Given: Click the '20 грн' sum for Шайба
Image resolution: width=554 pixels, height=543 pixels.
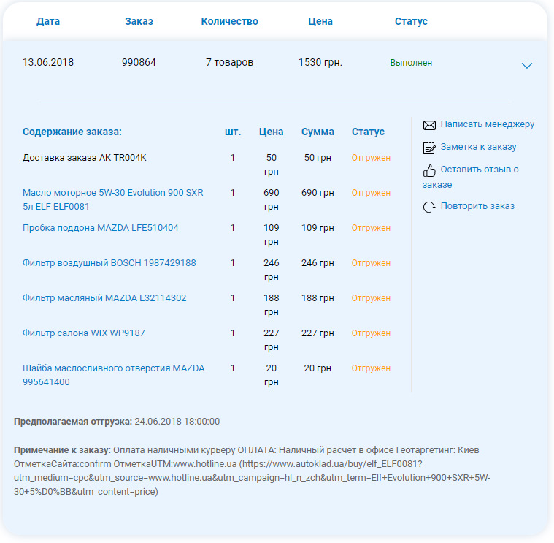Looking at the screenshot, I should pyautogui.click(x=318, y=368).
